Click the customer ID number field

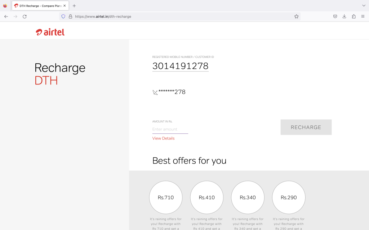tap(180, 66)
